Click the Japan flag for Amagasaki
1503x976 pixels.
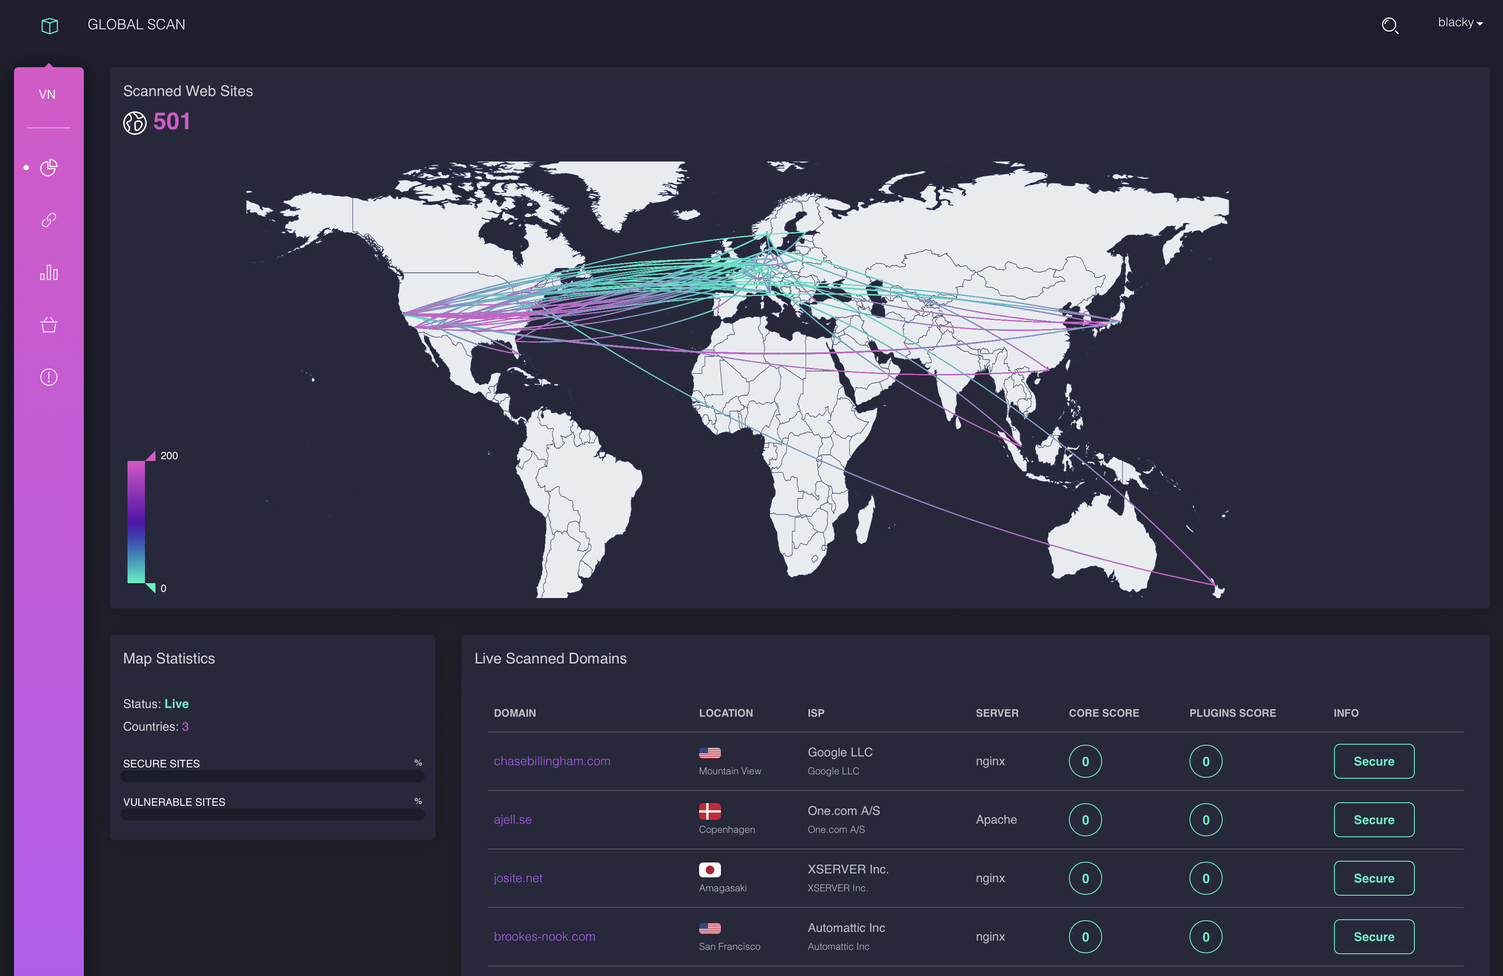click(x=710, y=870)
